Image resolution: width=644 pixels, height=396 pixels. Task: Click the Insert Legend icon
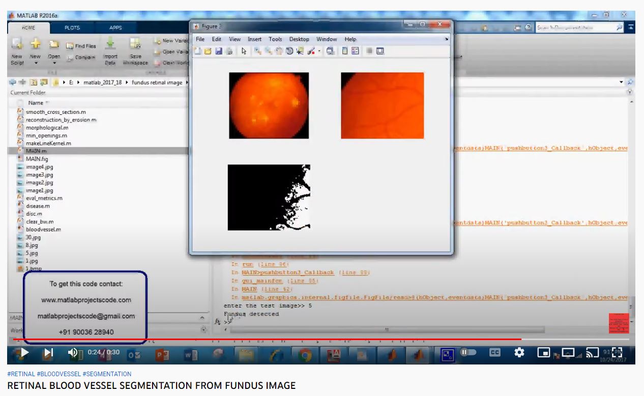pos(355,51)
